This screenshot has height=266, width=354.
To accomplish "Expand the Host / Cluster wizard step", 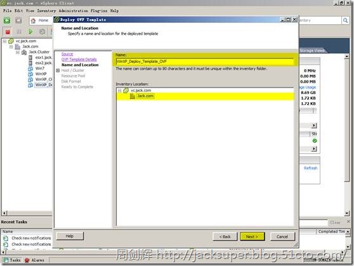I will 58,70.
